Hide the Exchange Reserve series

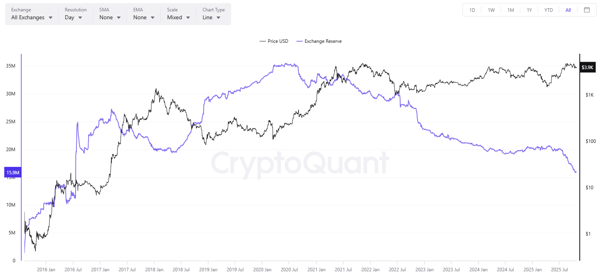pyautogui.click(x=324, y=41)
